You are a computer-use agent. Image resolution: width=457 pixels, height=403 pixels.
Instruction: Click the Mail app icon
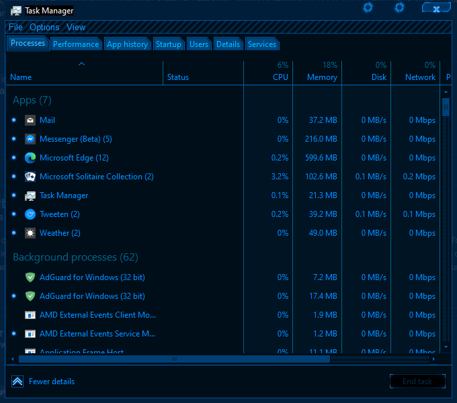click(30, 120)
